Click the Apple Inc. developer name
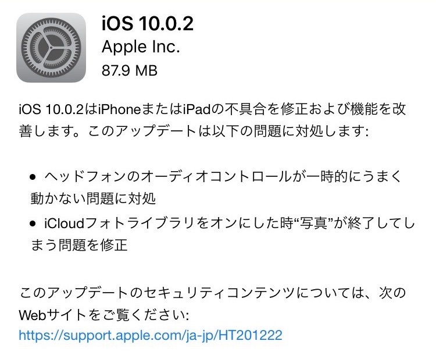 (141, 47)
